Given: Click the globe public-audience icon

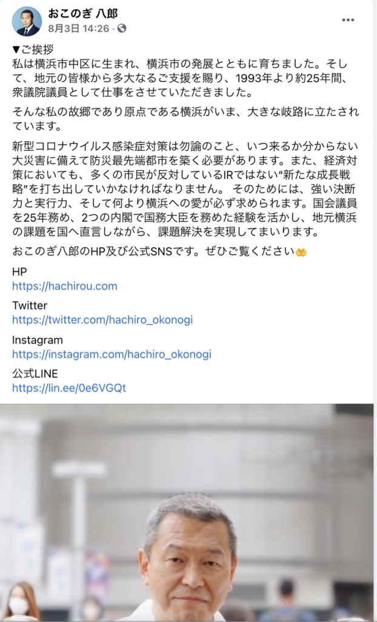Looking at the screenshot, I should click(x=122, y=28).
